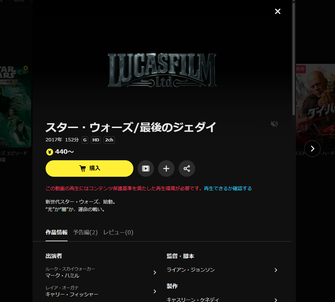Click the Lucasfilm trailer preview
The width and height of the screenshot is (335, 302).
pyautogui.click(x=162, y=70)
